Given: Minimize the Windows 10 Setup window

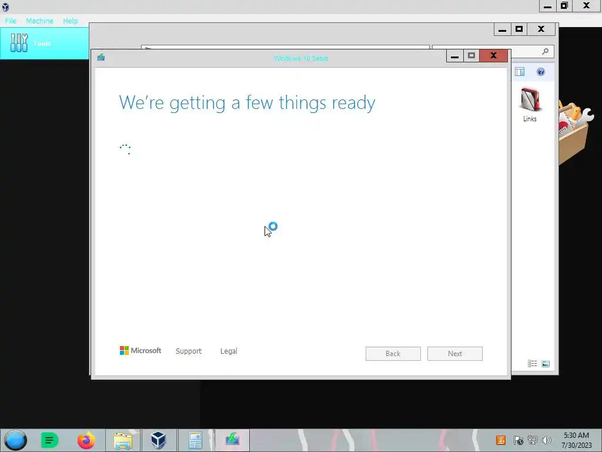Looking at the screenshot, I should (454, 56).
